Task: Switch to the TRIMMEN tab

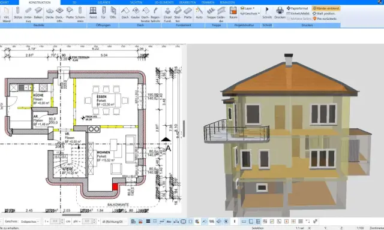Action: click(x=208, y=2)
